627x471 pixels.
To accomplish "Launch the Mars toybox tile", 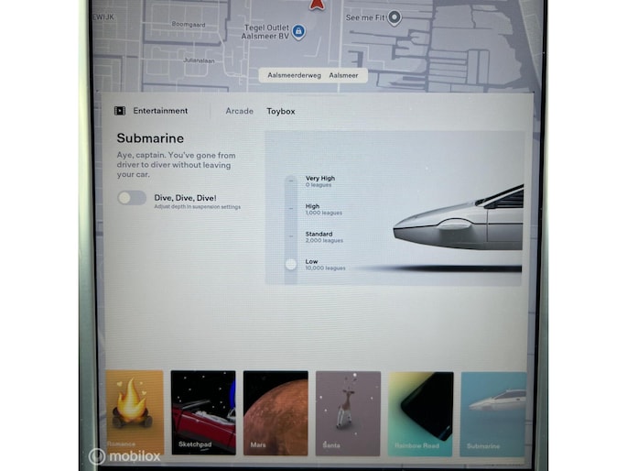I will (276, 412).
